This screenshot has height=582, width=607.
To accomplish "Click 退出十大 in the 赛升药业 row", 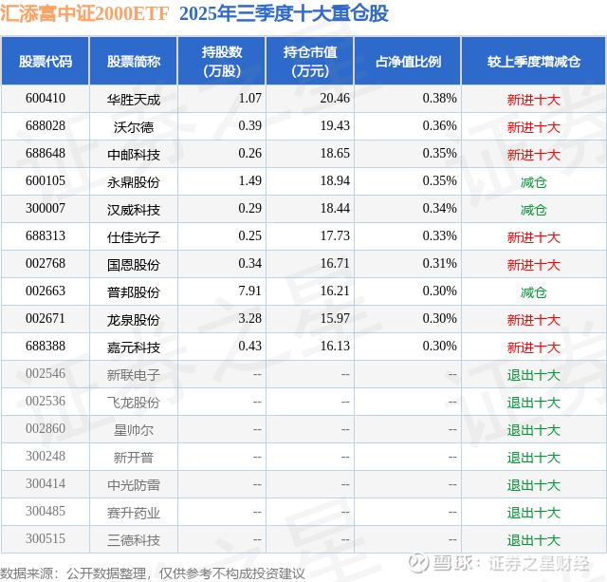I will tap(533, 513).
